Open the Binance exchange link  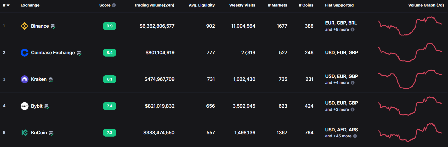click(x=40, y=26)
